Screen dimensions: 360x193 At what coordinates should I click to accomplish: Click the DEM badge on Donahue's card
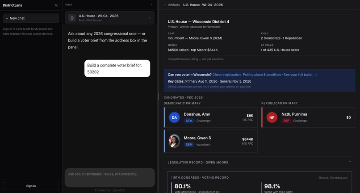(189, 121)
